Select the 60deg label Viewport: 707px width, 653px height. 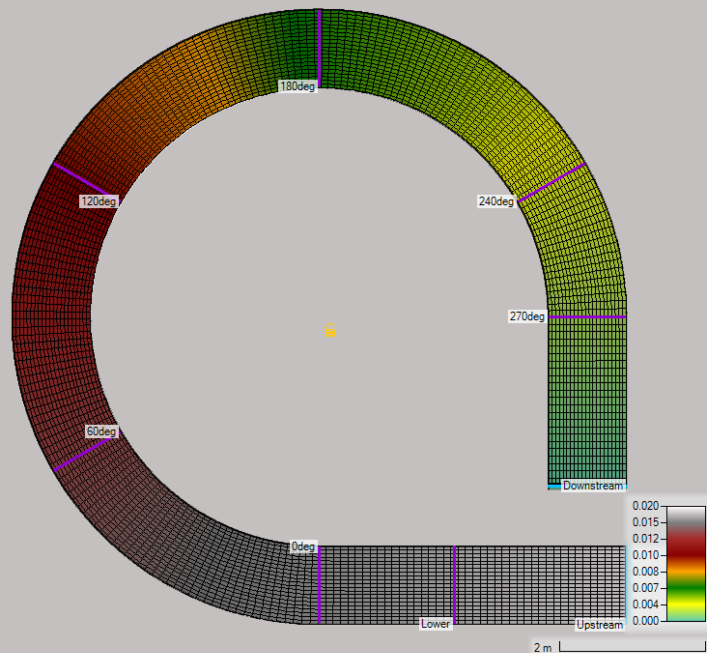tap(101, 431)
